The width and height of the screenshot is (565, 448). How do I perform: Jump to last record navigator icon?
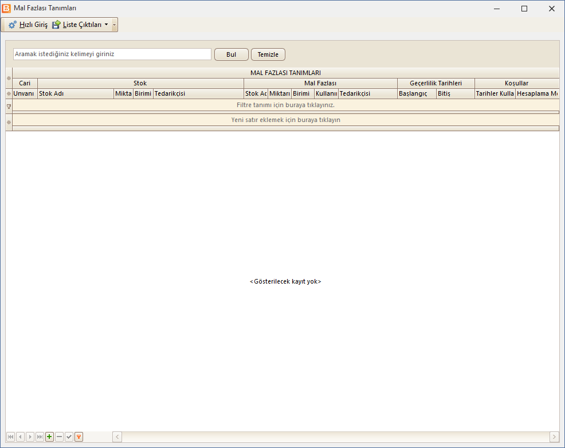40,437
